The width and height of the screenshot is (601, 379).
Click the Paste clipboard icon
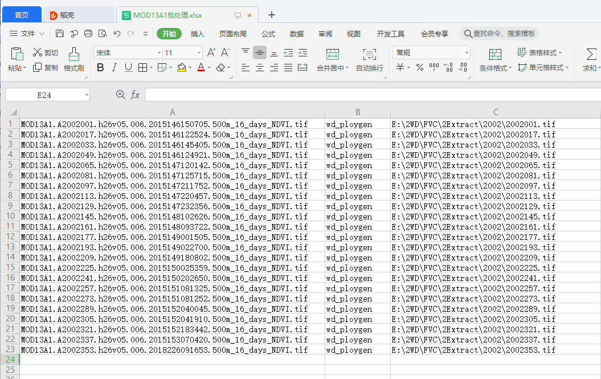pos(17,54)
